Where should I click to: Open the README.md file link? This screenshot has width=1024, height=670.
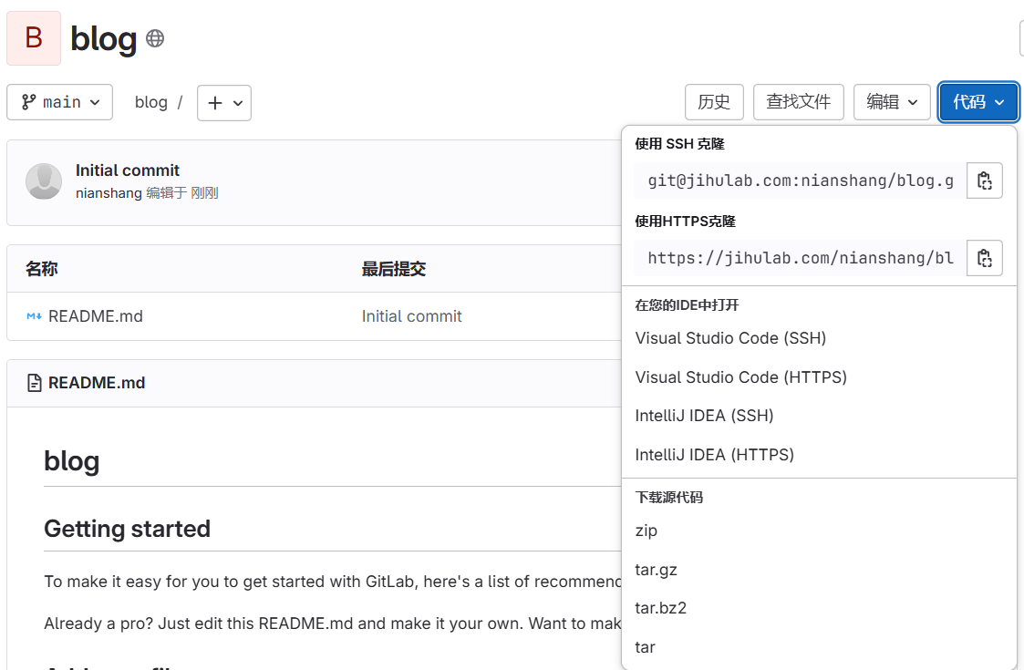(96, 315)
